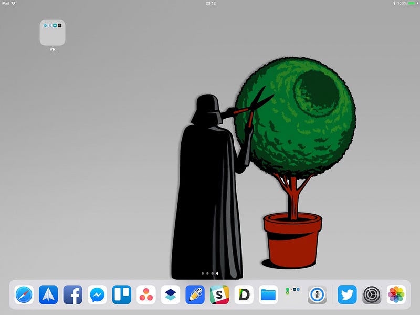This screenshot has height=315, width=420.
Task: Open the Photos app
Action: 396,295
